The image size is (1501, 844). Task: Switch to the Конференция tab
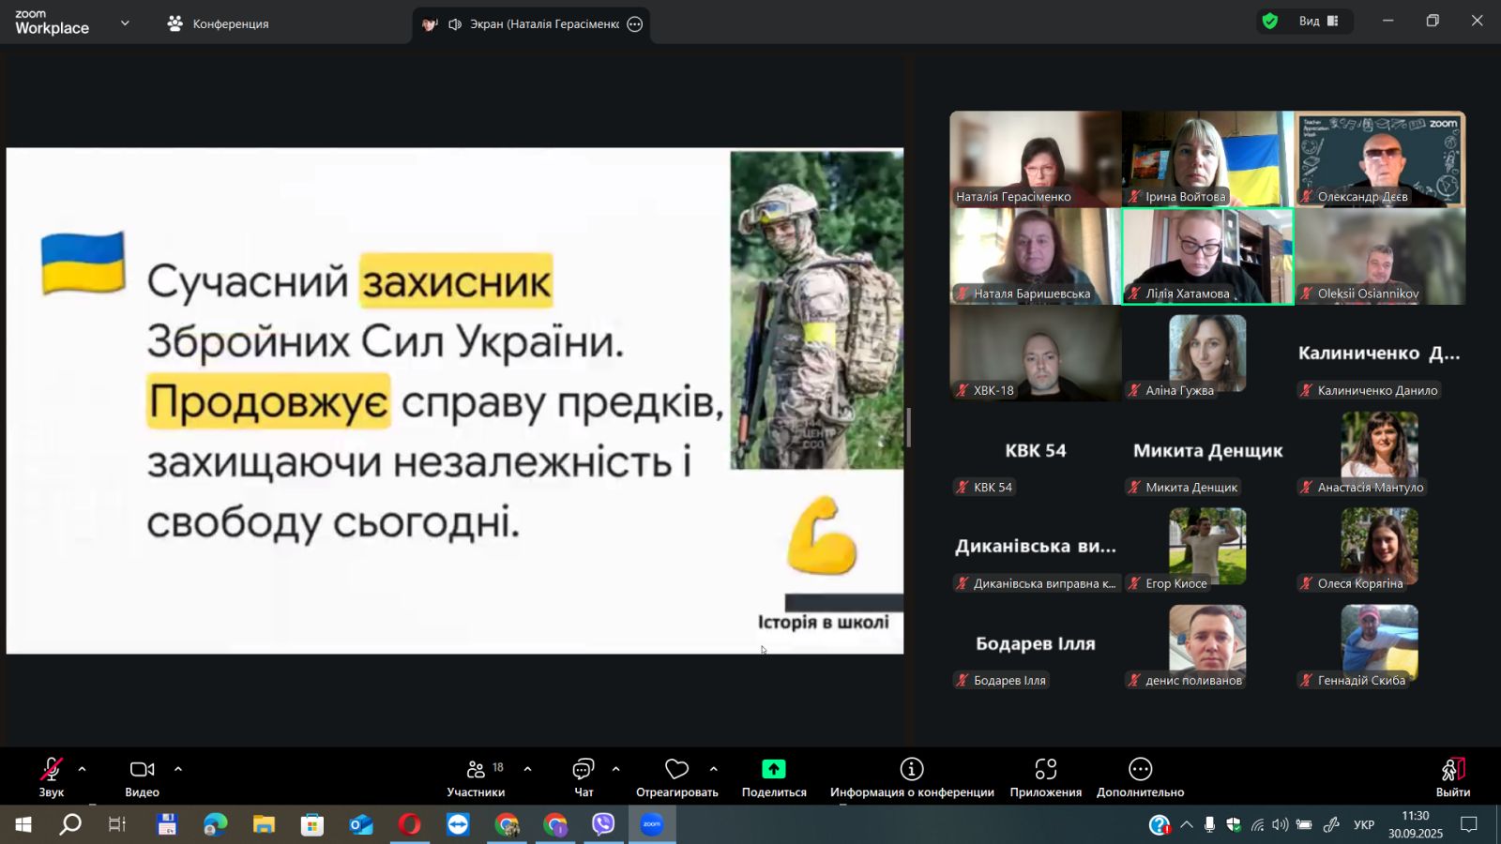point(219,24)
